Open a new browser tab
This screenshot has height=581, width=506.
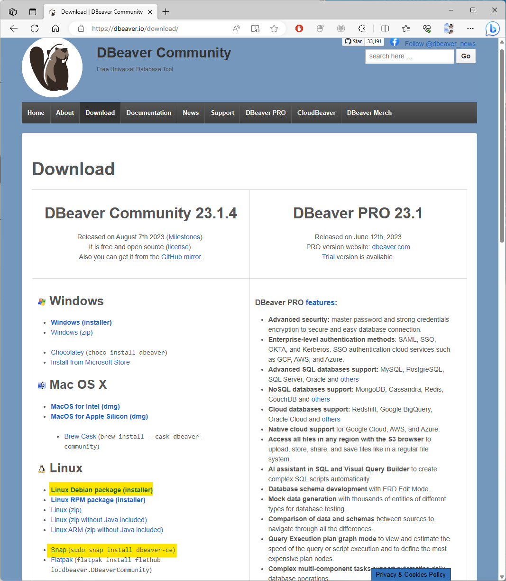click(166, 11)
